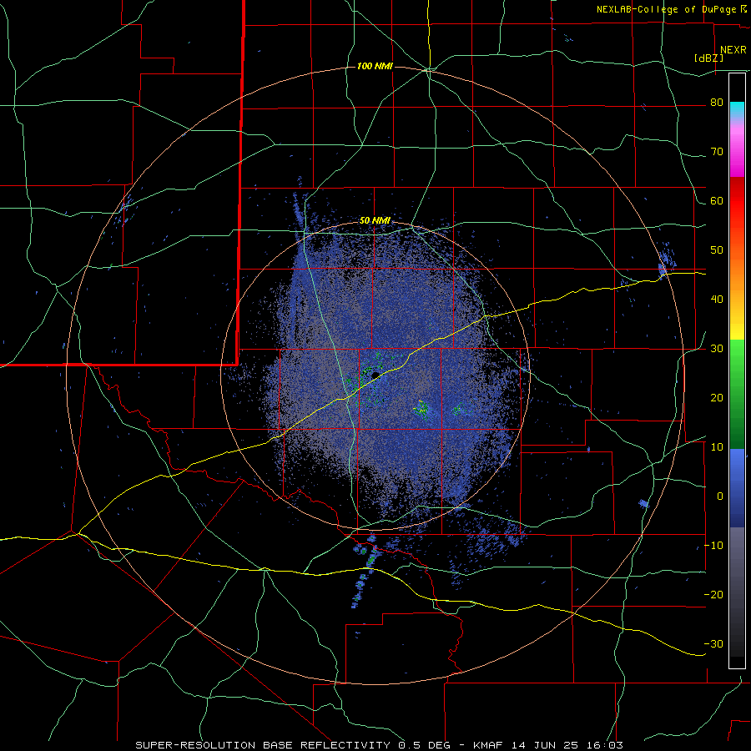Viewport: 751px width, 751px height.
Task: Click the "50 NMI" range ring label
Action: pyautogui.click(x=375, y=220)
